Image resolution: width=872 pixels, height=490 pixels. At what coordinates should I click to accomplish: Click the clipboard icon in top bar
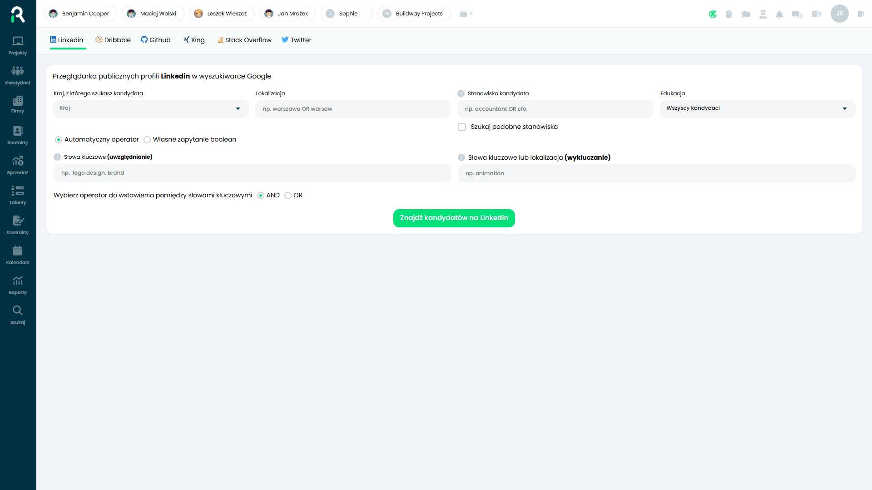728,14
